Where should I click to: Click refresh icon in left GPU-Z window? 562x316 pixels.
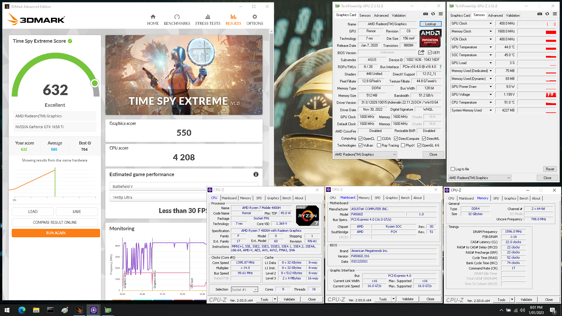pos(433,14)
